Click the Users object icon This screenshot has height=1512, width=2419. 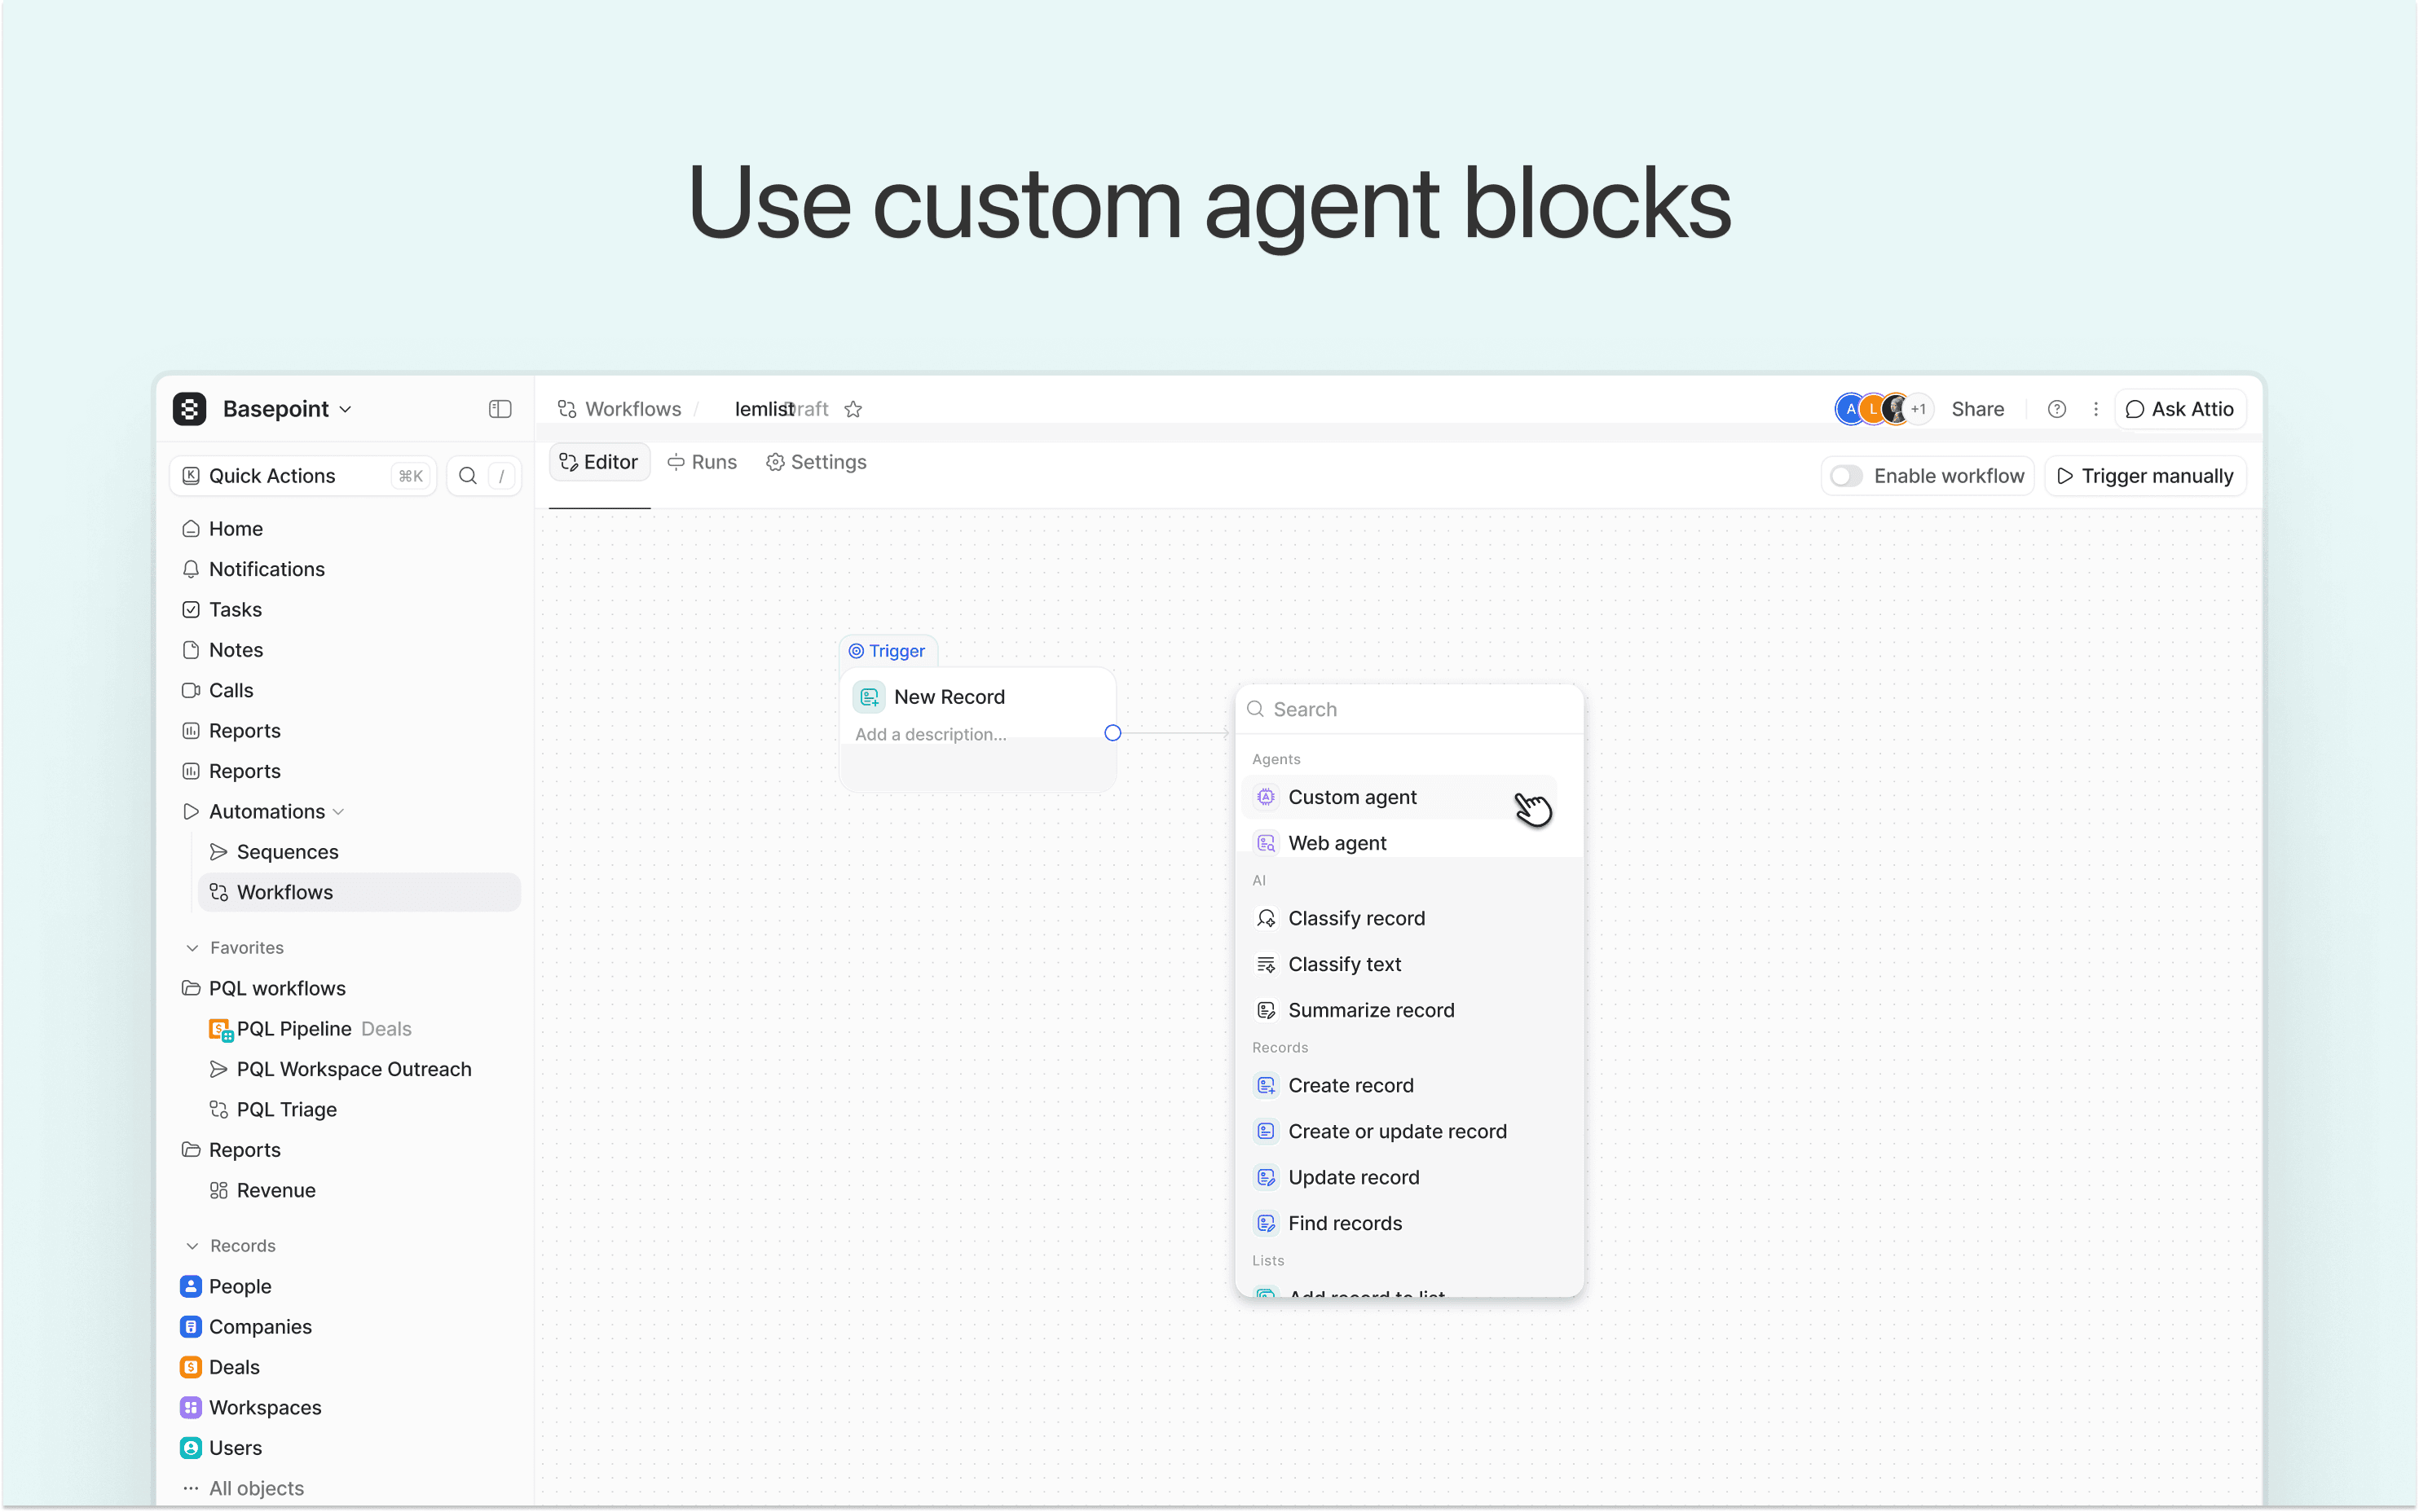(x=191, y=1448)
